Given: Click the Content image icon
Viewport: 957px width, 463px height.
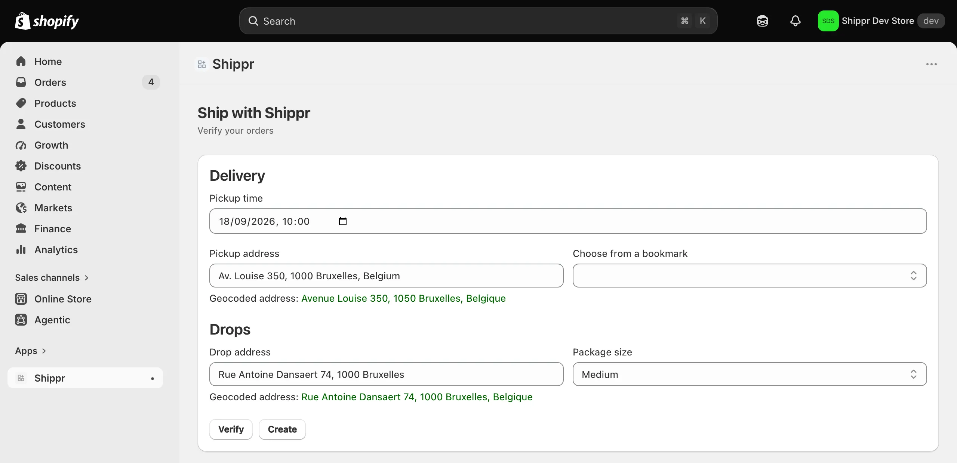Looking at the screenshot, I should pyautogui.click(x=21, y=187).
